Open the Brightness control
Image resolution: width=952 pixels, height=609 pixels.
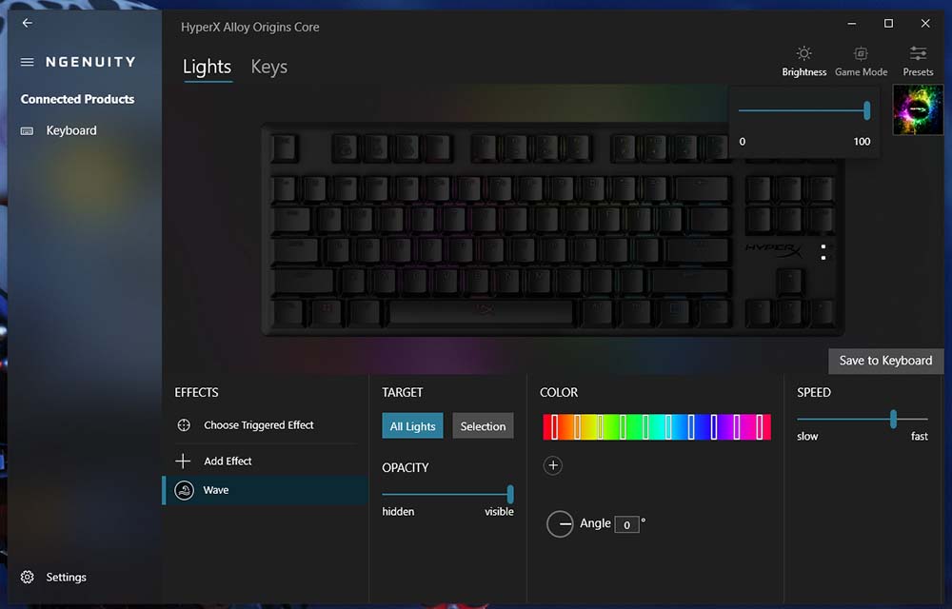(x=803, y=61)
